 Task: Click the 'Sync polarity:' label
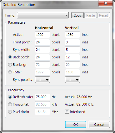point(23,80)
